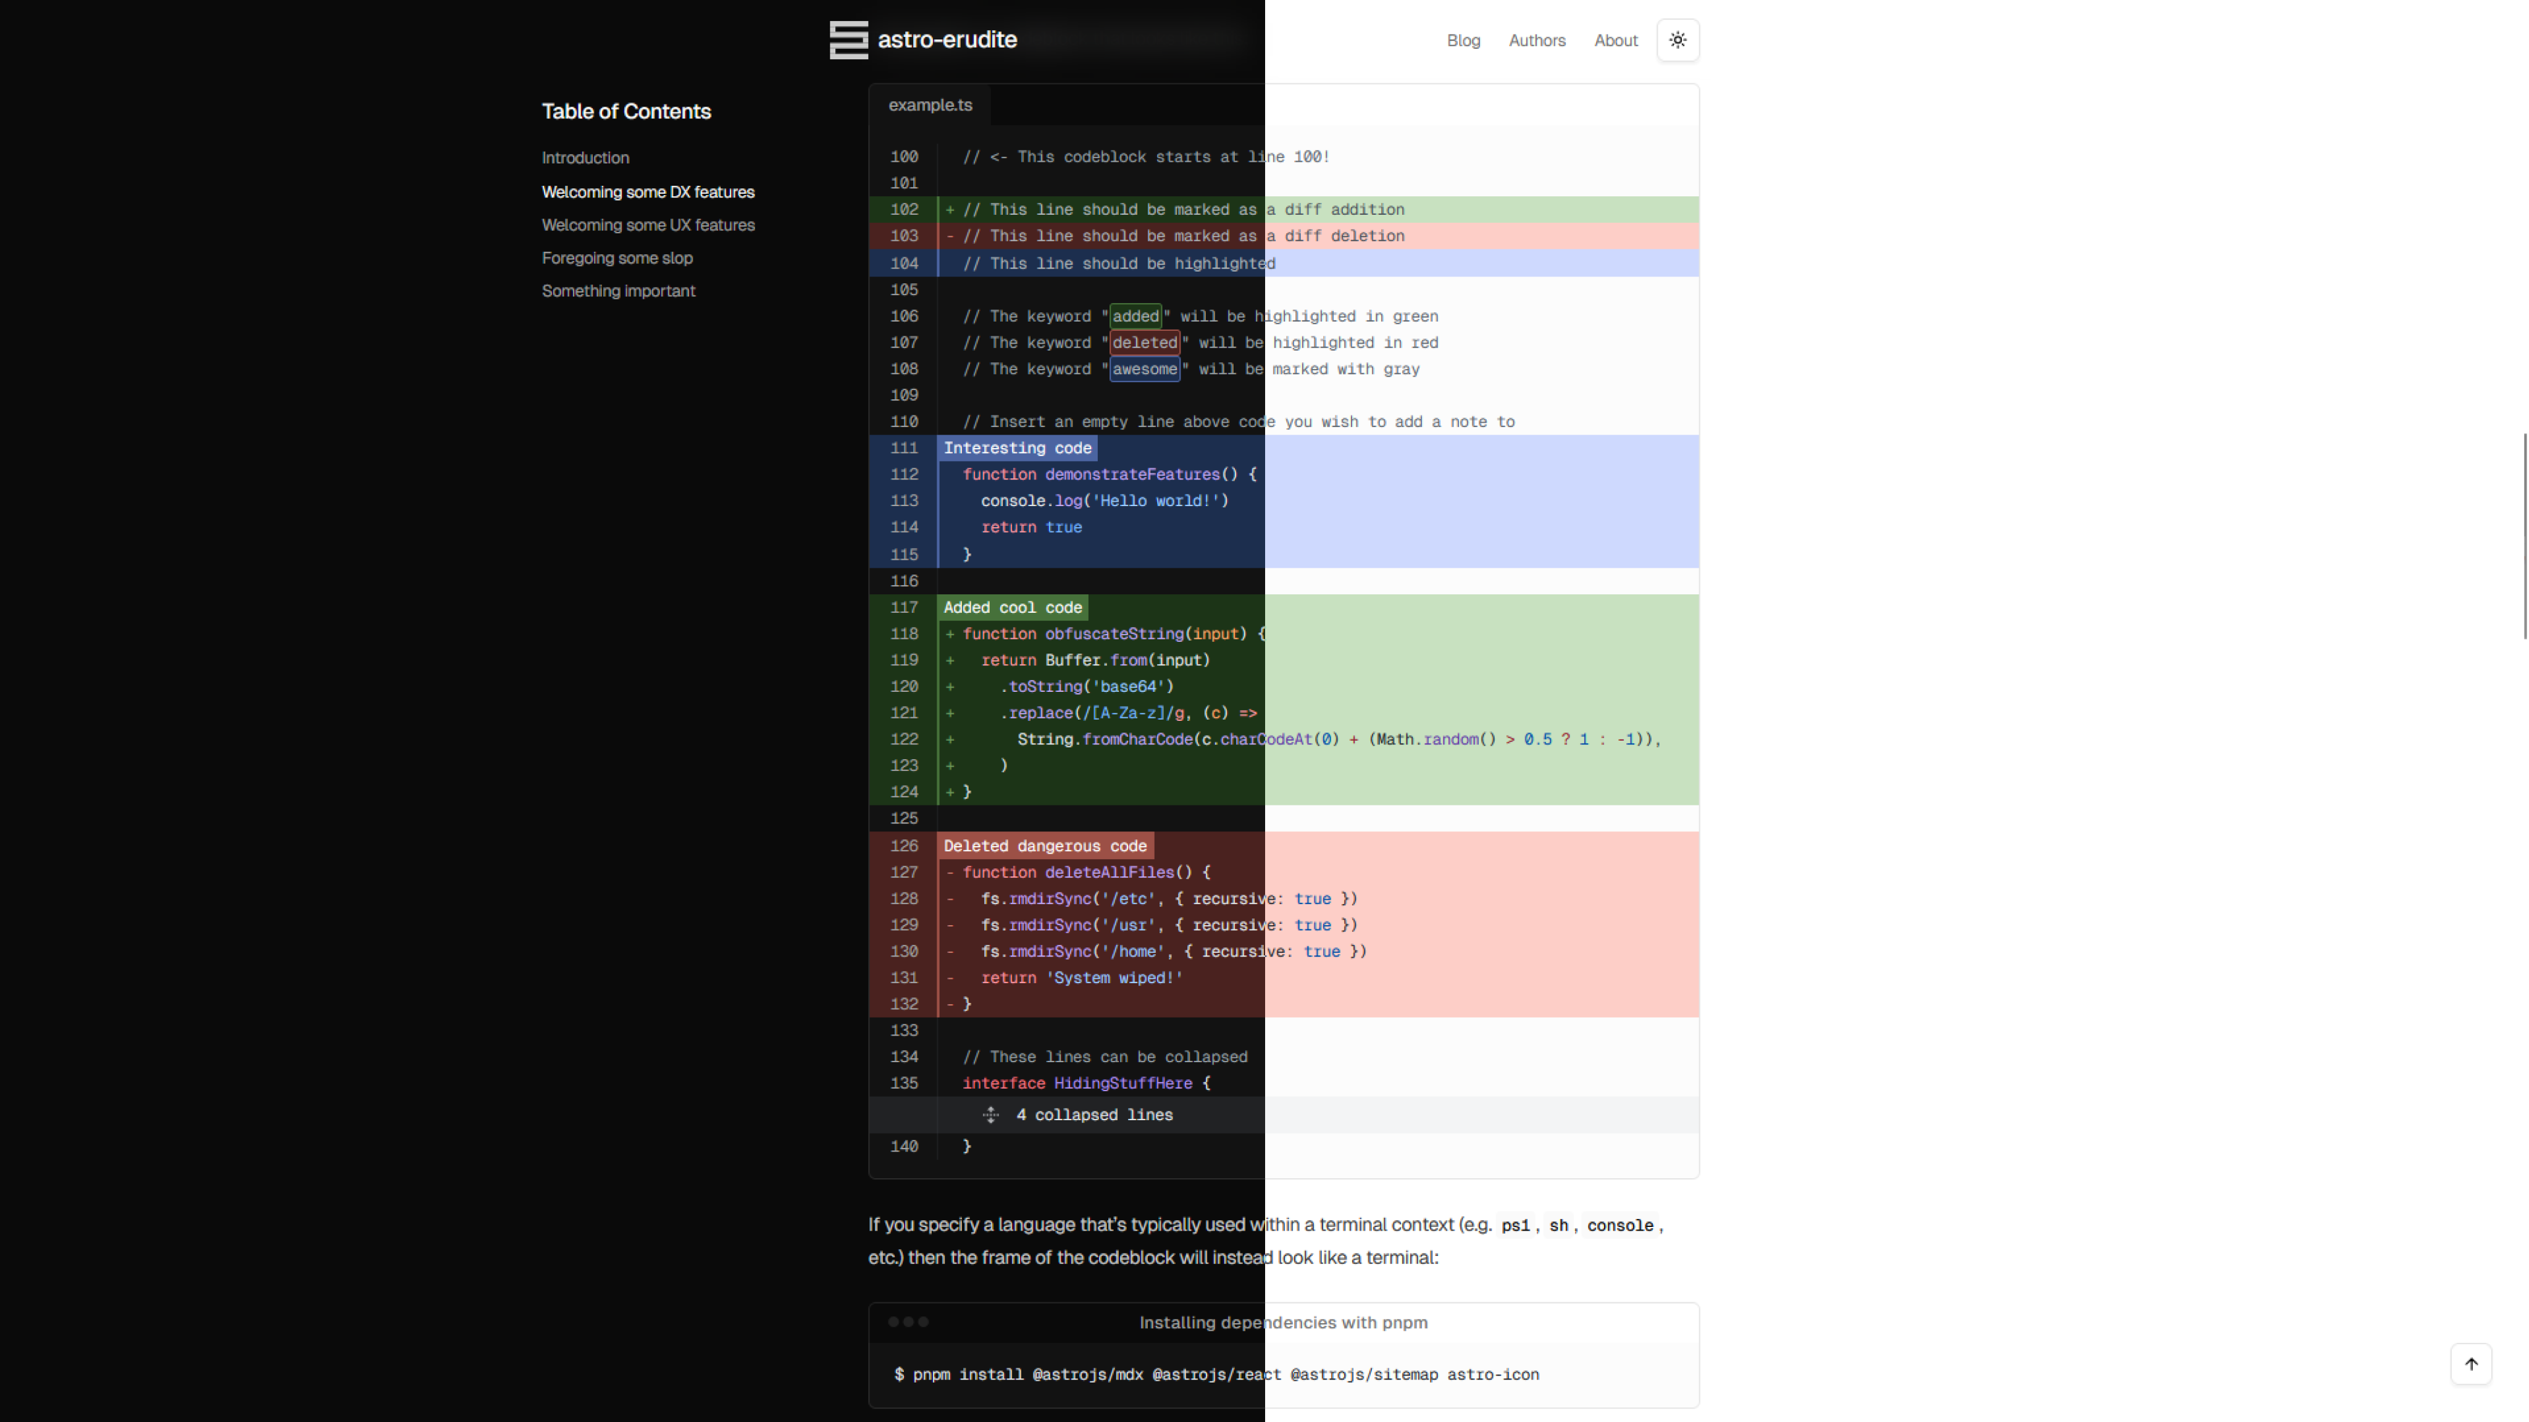Jump to Introduction in table of contents
The height and width of the screenshot is (1422, 2529).
[585, 158]
